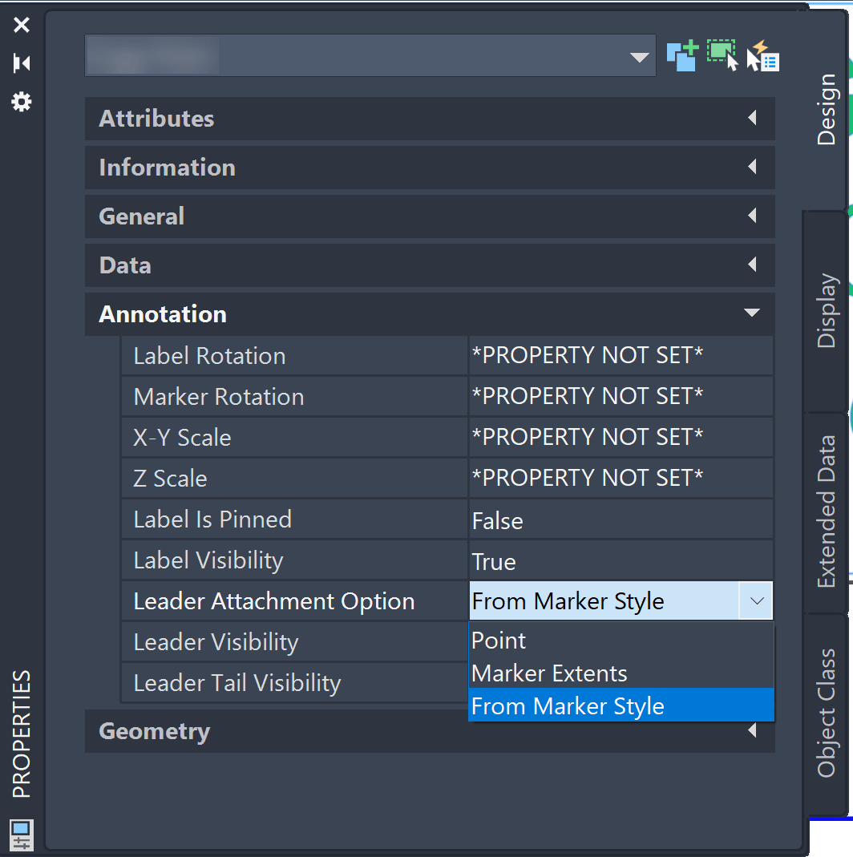Open the Extended Data tab
The height and width of the screenshot is (857, 853).
(827, 511)
